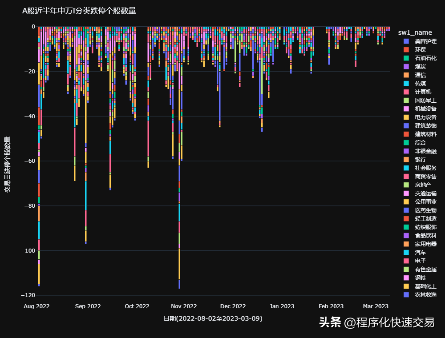Select the 农林牧渔 legend label
Viewport: 445px width, 338px height.
click(x=426, y=295)
